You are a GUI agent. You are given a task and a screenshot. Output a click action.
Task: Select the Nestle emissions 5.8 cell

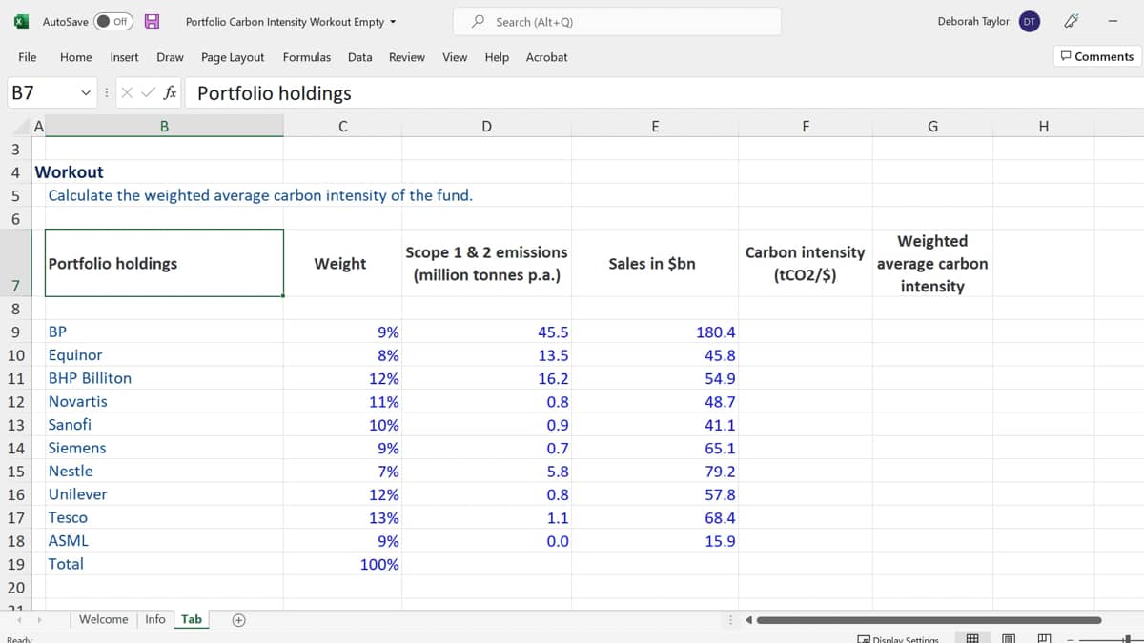(486, 472)
